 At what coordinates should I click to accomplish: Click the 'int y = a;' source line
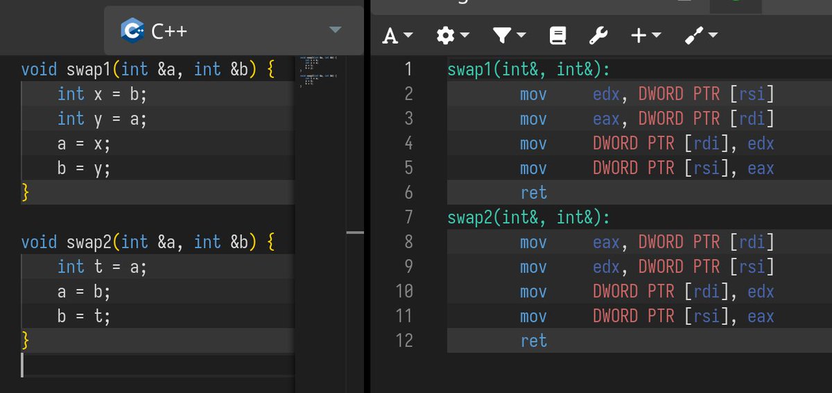[x=102, y=119]
